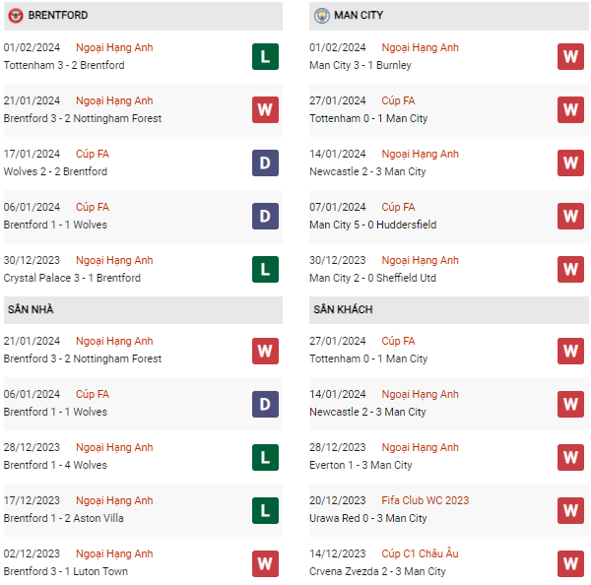
Task: Click the W badge for Man City 5 - 0 Huddersfield
Action: (570, 216)
